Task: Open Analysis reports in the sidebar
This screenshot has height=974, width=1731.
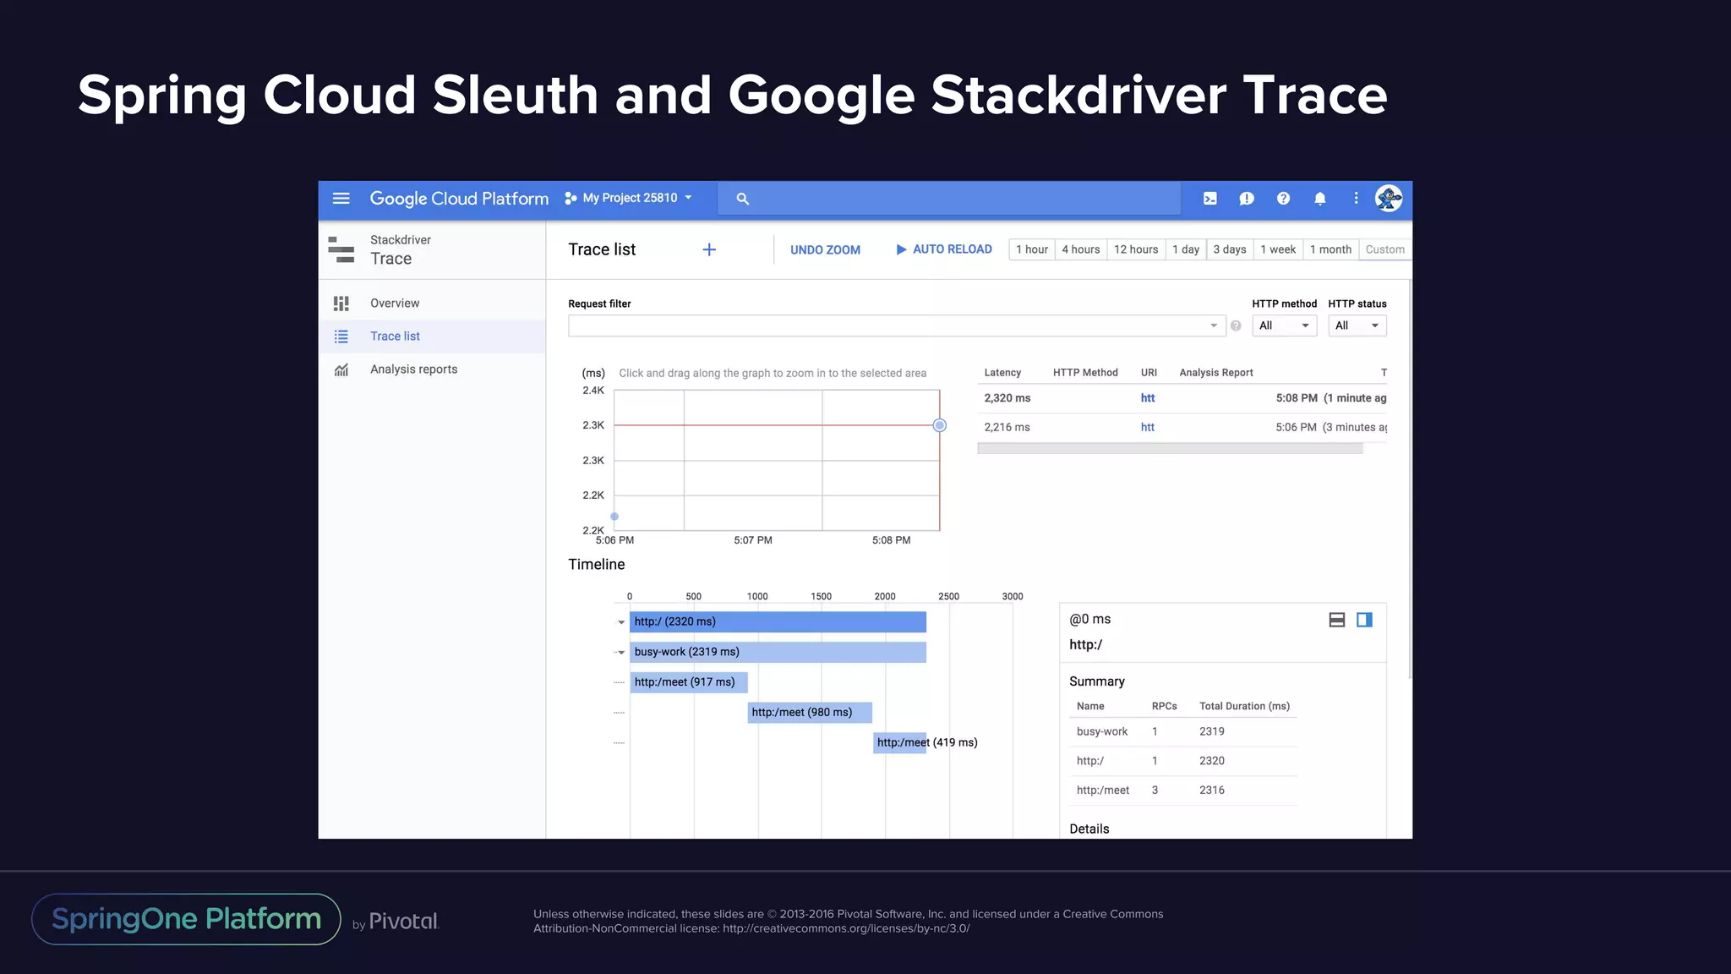Action: [432, 369]
